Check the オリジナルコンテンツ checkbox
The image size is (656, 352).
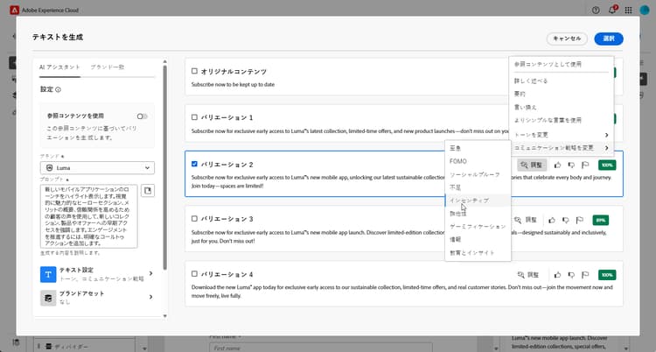pyautogui.click(x=194, y=71)
